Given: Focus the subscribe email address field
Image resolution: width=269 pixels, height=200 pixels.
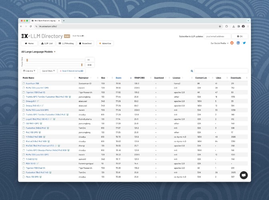Looking at the screenshot, I should coord(217,36).
